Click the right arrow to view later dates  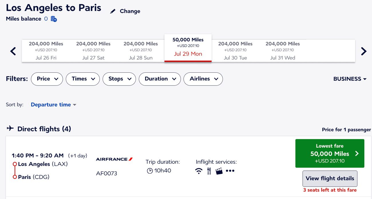pyautogui.click(x=363, y=51)
